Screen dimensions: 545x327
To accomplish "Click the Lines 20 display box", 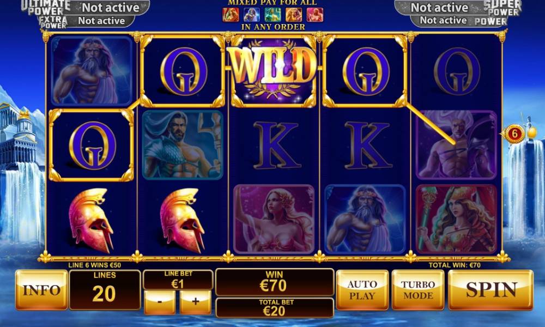I will [x=105, y=290].
